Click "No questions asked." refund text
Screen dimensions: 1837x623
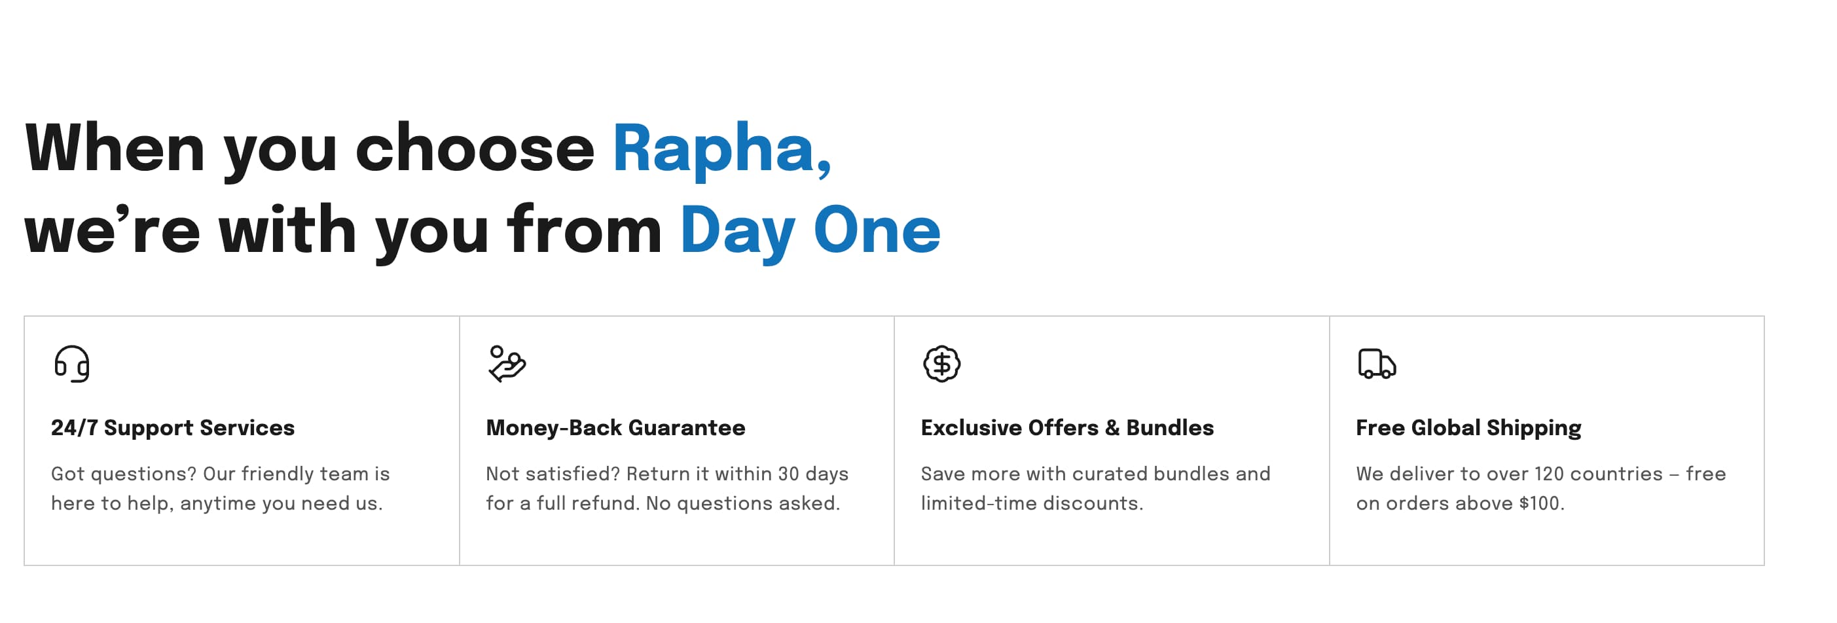point(742,503)
